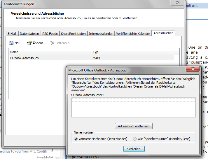The height and width of the screenshot is (159, 208).
Task: Click the Entfernen X icon
Action: (53, 43)
